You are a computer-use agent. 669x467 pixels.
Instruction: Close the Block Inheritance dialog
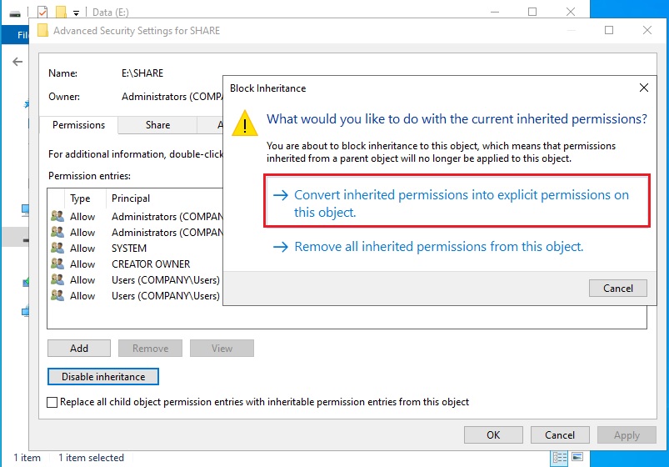click(x=643, y=88)
